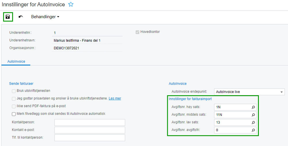Expand the Behandlinger dropdown menu

point(45,17)
